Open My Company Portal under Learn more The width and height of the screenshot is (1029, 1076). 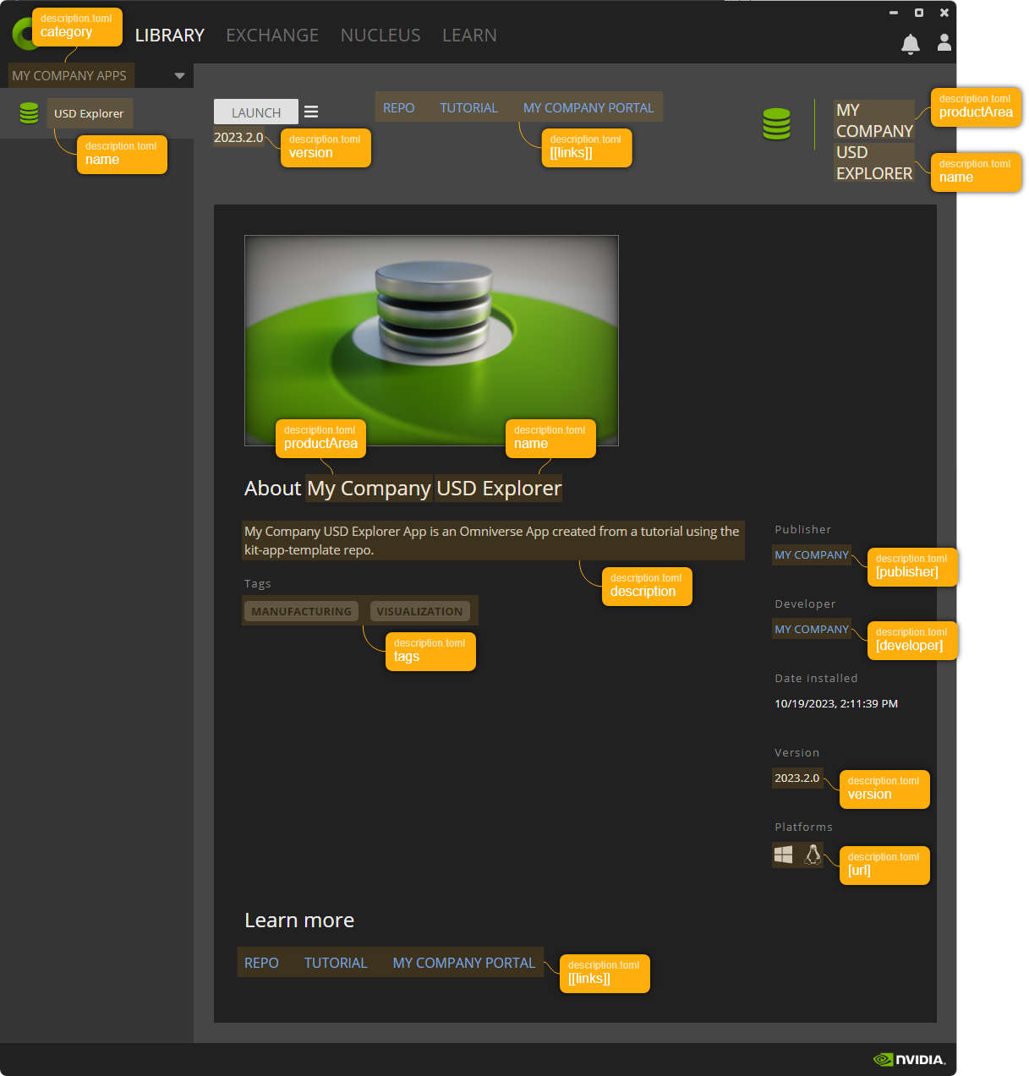pos(464,963)
